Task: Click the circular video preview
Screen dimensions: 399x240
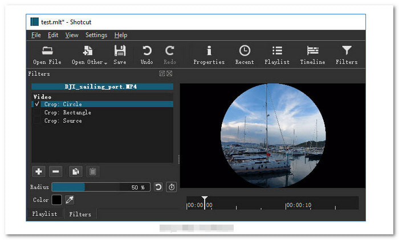Action: click(273, 136)
